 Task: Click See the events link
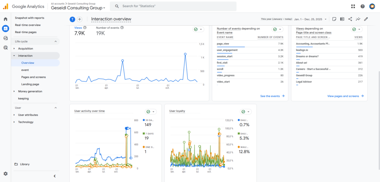coord(272,96)
